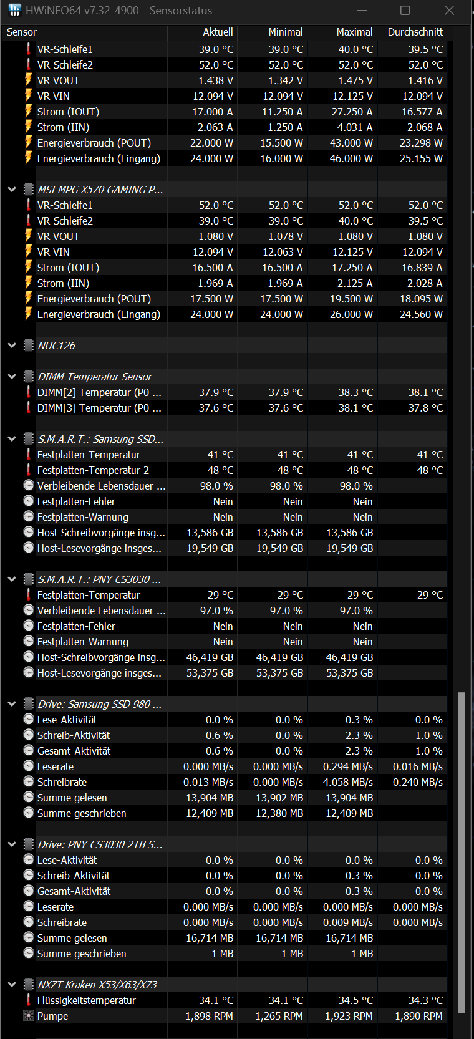Click the value 0.240 MB/s
This screenshot has height=1039, width=474.
click(418, 782)
